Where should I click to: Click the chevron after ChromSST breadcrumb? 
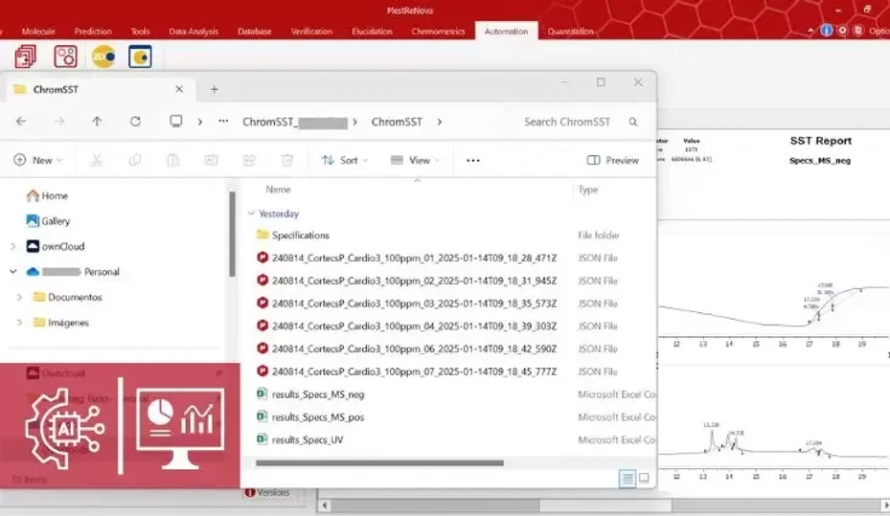(440, 122)
